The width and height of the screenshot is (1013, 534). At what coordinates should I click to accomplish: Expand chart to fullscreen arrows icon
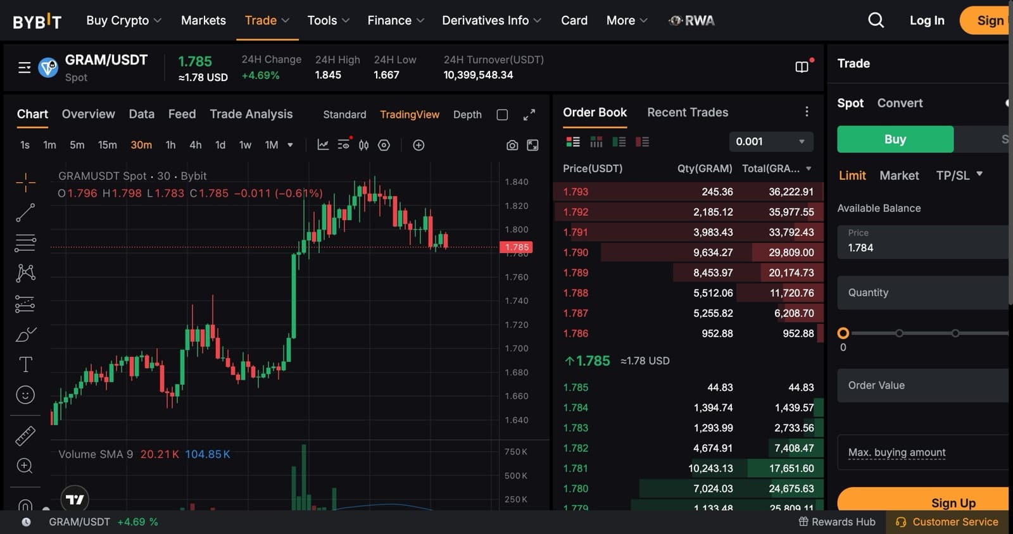click(x=529, y=115)
